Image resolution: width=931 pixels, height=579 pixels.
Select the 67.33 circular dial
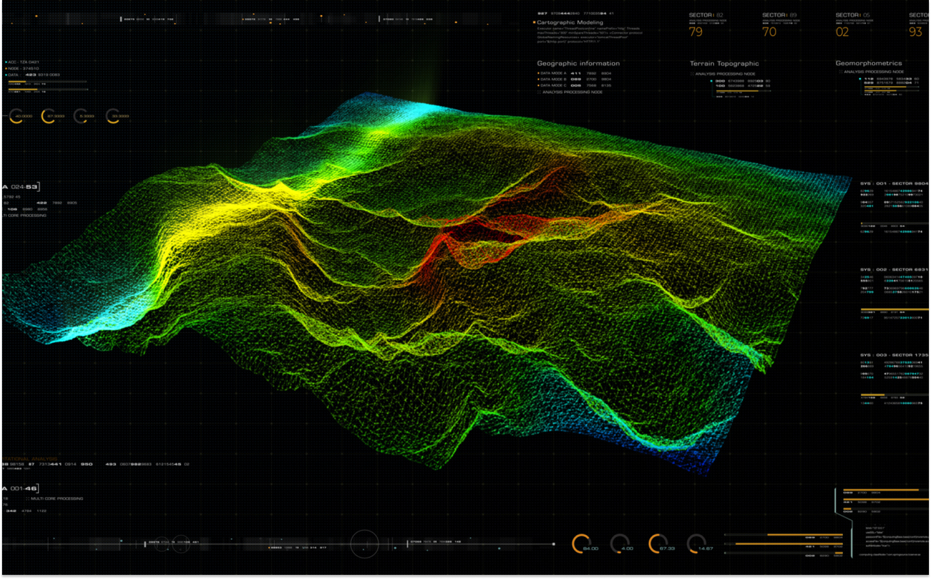[657, 543]
